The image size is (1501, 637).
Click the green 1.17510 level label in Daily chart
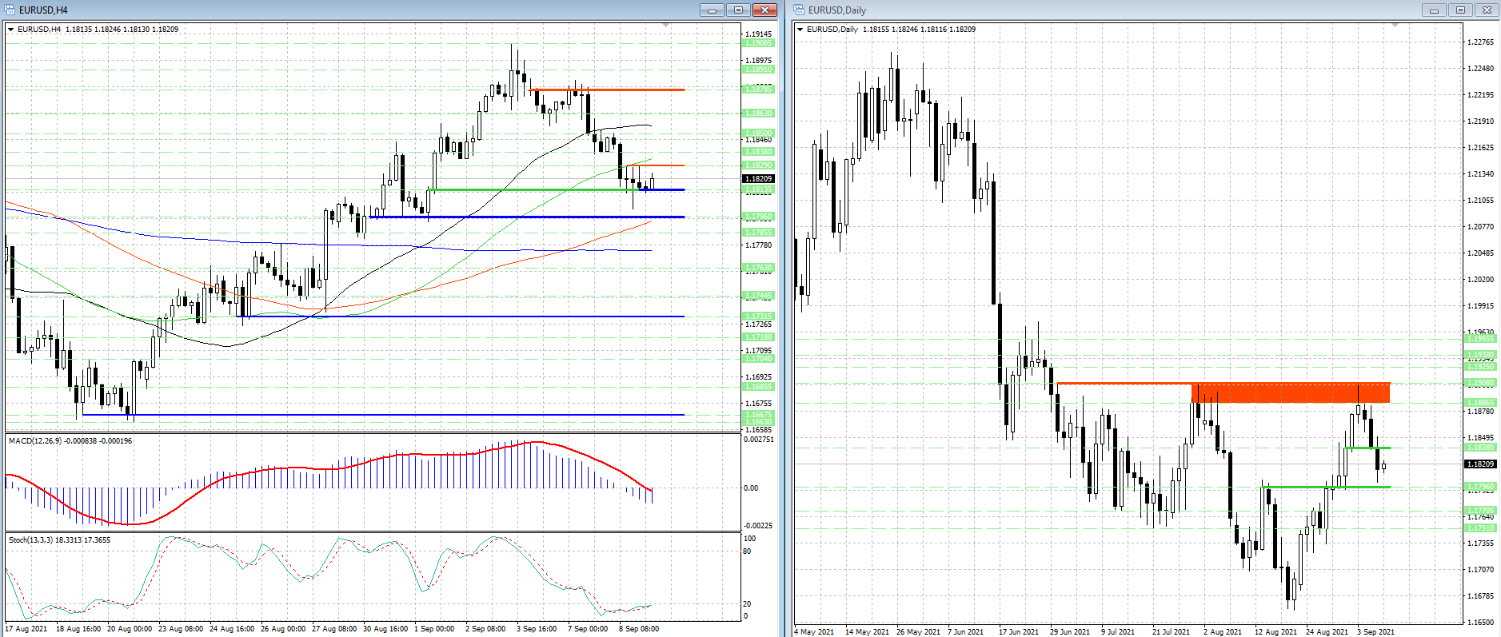[x=1480, y=528]
